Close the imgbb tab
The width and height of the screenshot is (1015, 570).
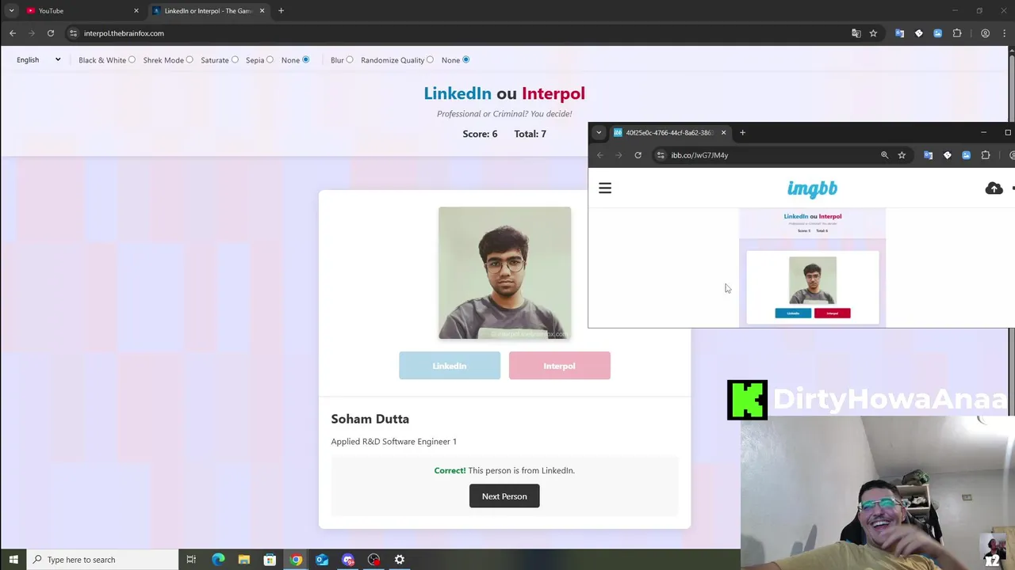coord(723,132)
